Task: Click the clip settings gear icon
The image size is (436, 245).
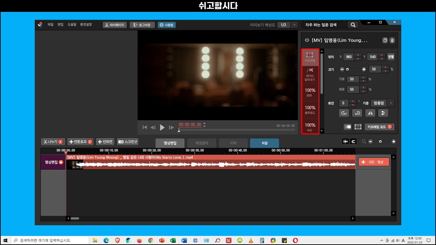Action: tap(307, 40)
